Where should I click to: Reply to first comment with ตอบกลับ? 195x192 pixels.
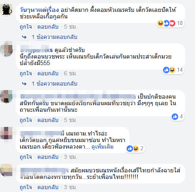tap(48, 27)
